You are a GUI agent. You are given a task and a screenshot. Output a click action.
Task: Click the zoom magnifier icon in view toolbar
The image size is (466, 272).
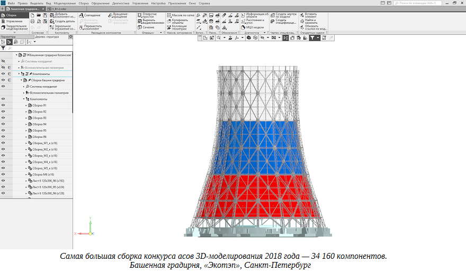219,37
